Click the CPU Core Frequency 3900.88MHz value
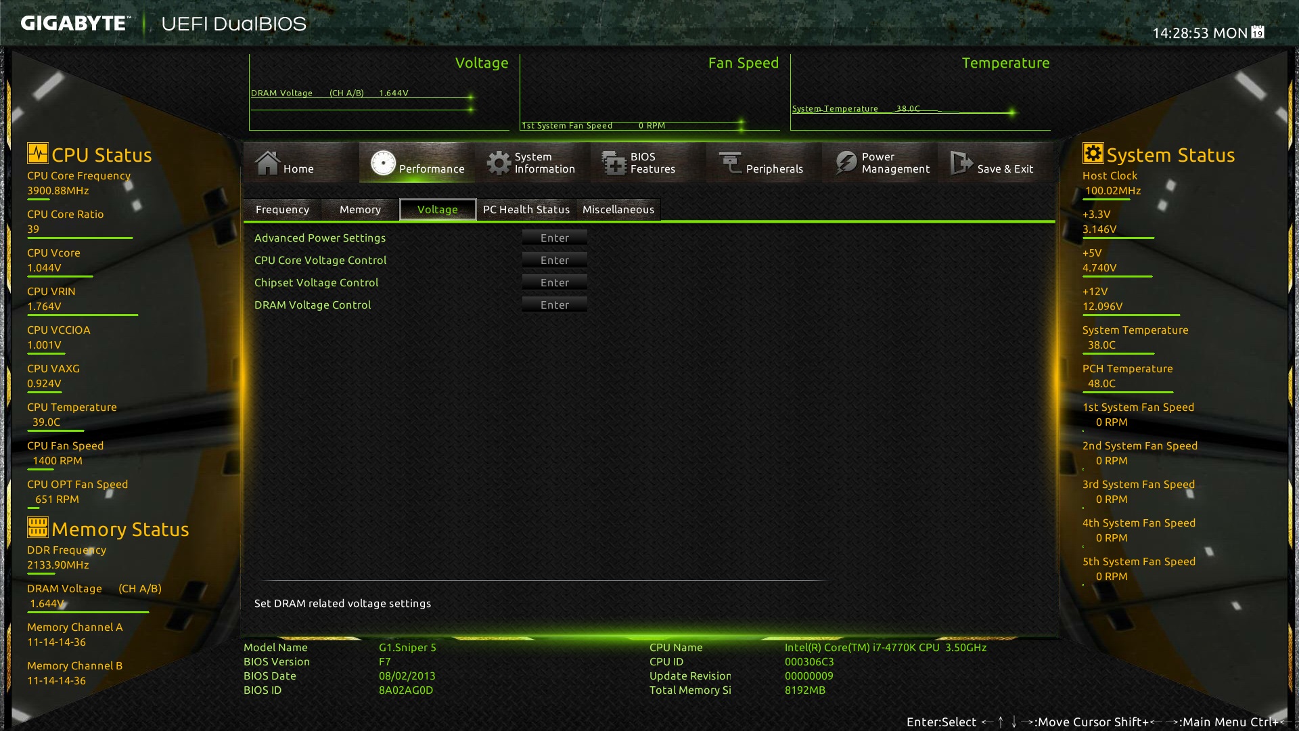Image resolution: width=1299 pixels, height=731 pixels. tap(58, 191)
